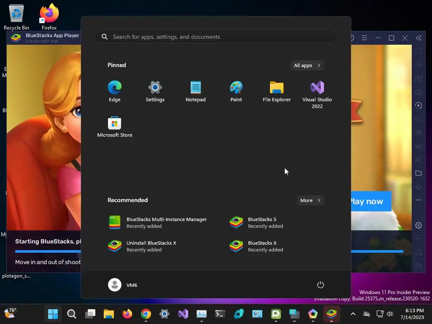Open File Explorer from pinned apps
432x324 pixels.
coord(277,92)
